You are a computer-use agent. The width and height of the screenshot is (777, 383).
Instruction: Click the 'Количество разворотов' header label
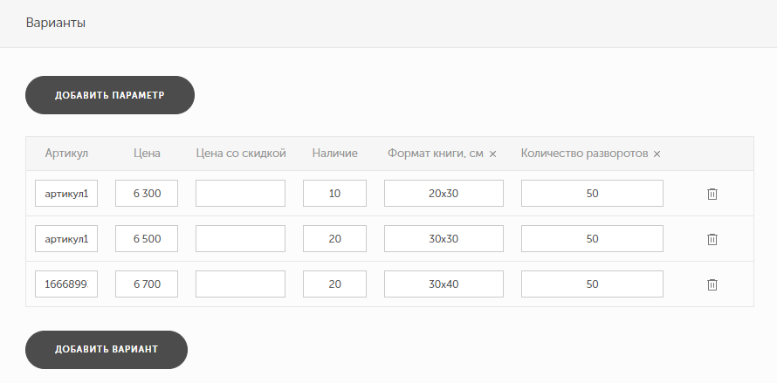(x=584, y=154)
